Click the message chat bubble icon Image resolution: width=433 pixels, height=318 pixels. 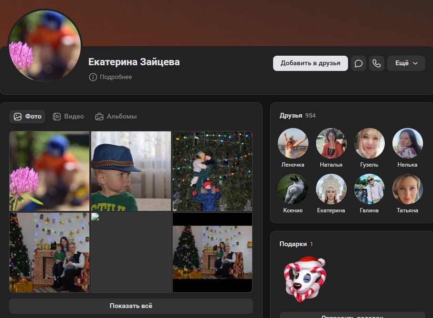point(359,63)
